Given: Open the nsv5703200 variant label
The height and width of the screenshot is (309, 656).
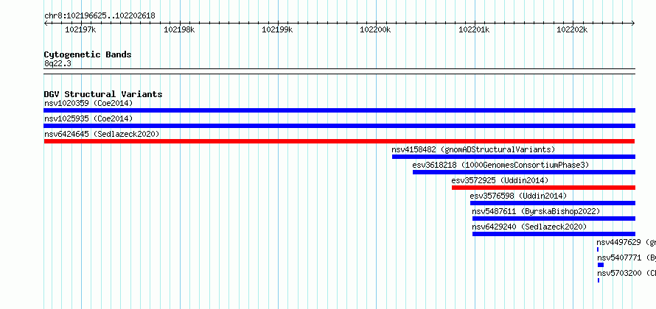Looking at the screenshot, I should point(626,273).
